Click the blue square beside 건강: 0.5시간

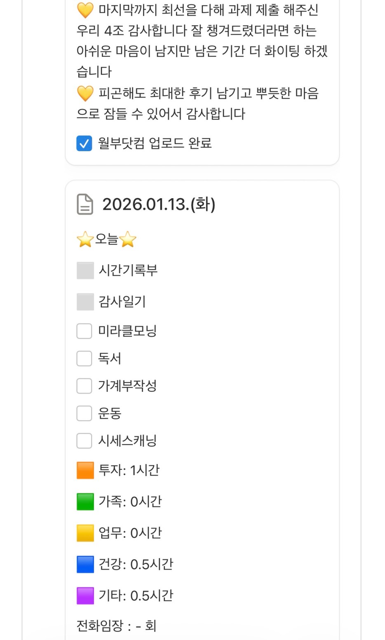click(85, 565)
